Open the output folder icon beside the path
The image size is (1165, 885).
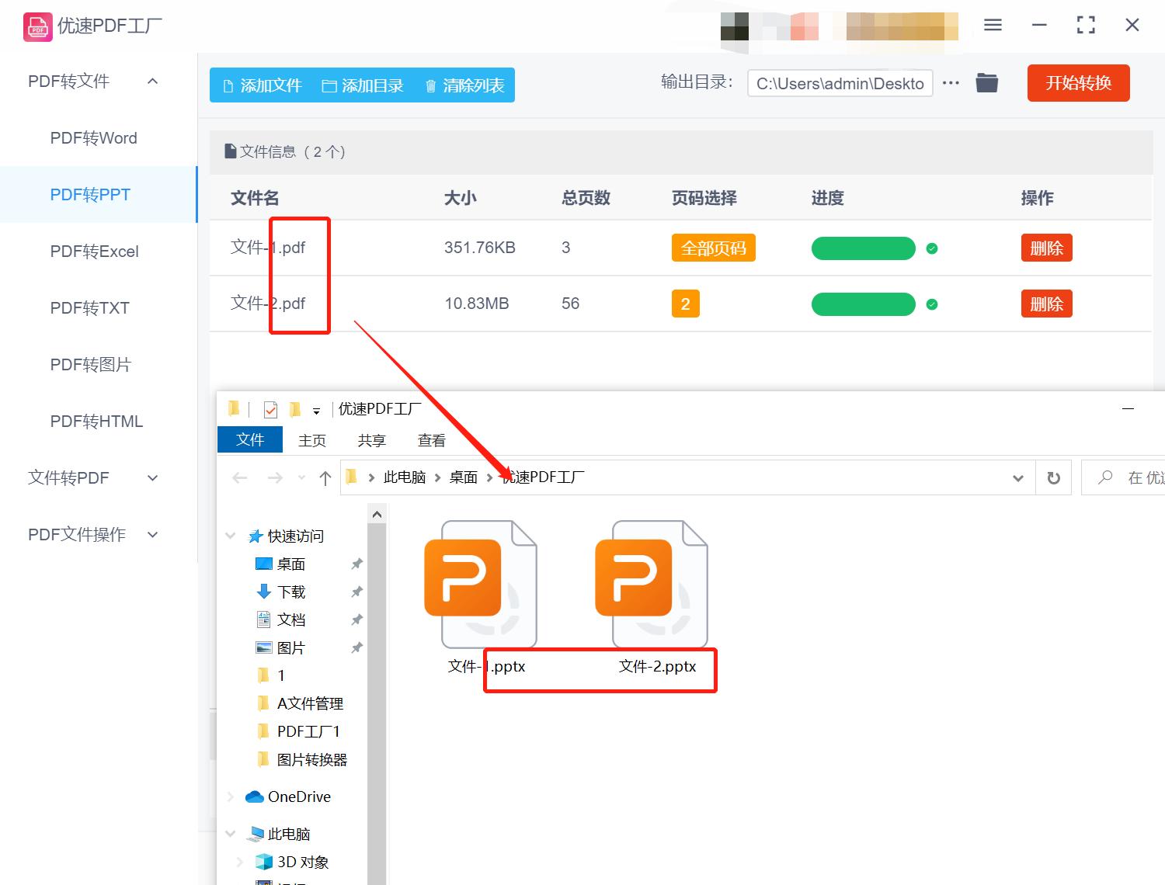[x=986, y=82]
